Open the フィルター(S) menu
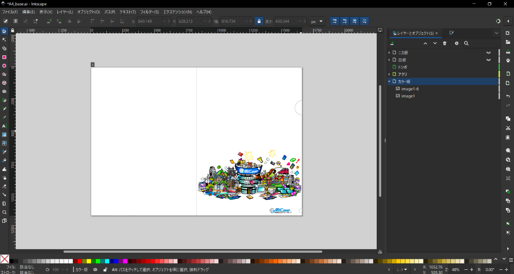Viewport: 514px width, 274px height. [149, 12]
